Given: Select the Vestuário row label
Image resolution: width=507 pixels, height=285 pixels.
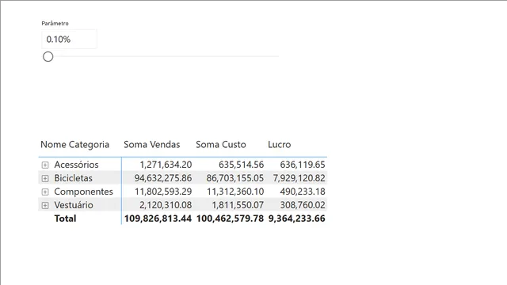Looking at the screenshot, I should [x=74, y=205].
